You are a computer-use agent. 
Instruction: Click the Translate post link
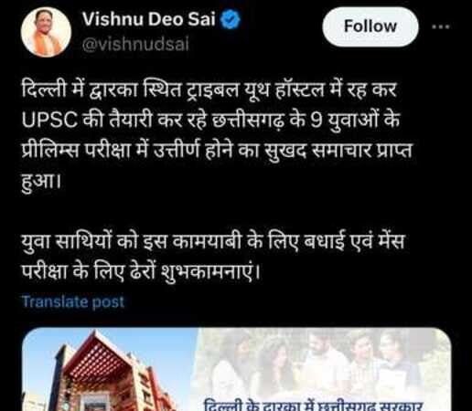[x=73, y=302]
